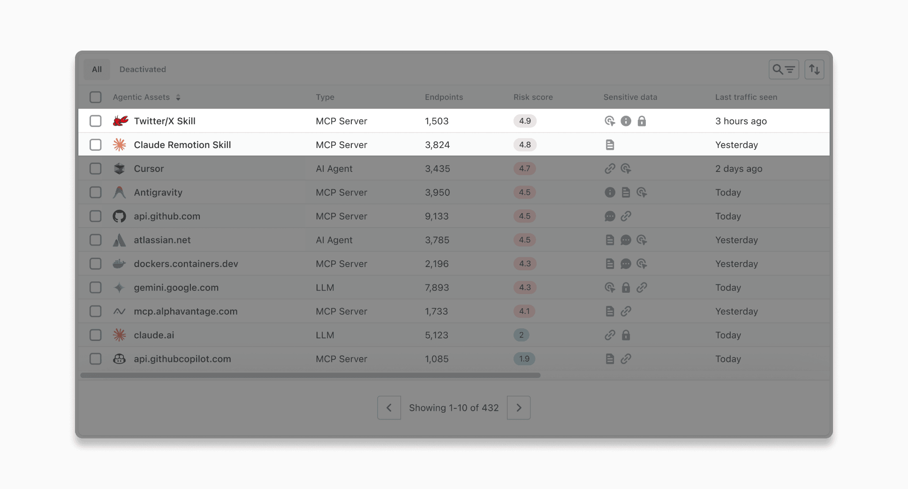Select the Docker whale icon for dockers.containers.dev
The width and height of the screenshot is (908, 489).
pyautogui.click(x=119, y=263)
